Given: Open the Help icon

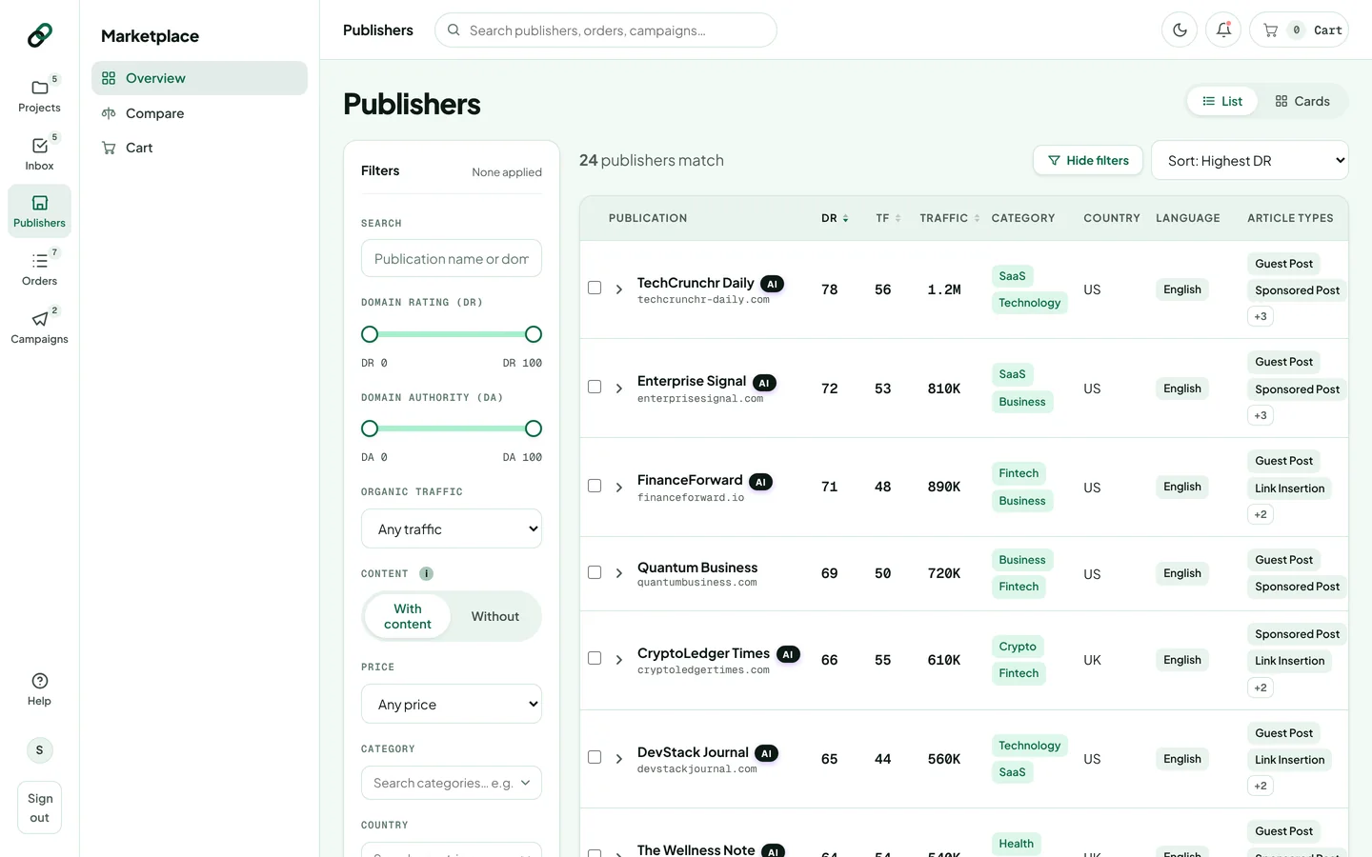Looking at the screenshot, I should click(39, 681).
